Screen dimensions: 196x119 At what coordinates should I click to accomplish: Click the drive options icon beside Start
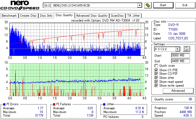[148, 5]
